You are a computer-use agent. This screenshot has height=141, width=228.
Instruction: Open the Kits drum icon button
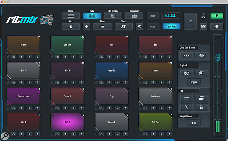coord(71,26)
